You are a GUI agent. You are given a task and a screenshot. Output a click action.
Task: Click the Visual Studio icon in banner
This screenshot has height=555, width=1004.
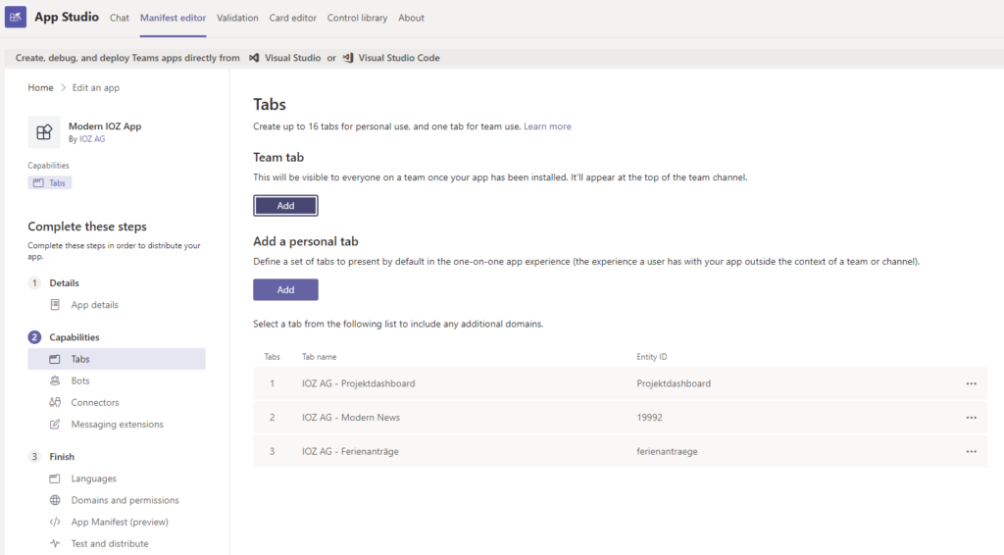[254, 58]
